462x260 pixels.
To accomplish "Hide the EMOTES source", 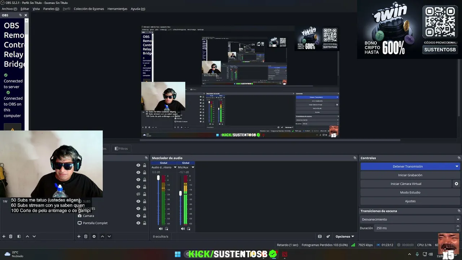I will point(138,209).
